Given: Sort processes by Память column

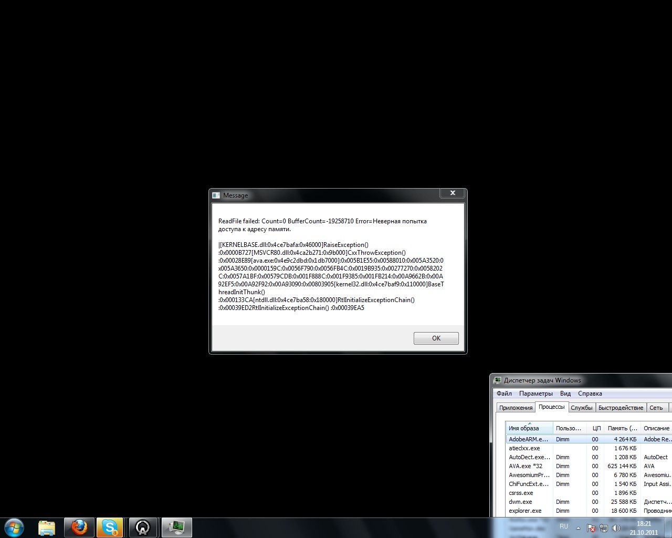Looking at the screenshot, I should pos(623,428).
